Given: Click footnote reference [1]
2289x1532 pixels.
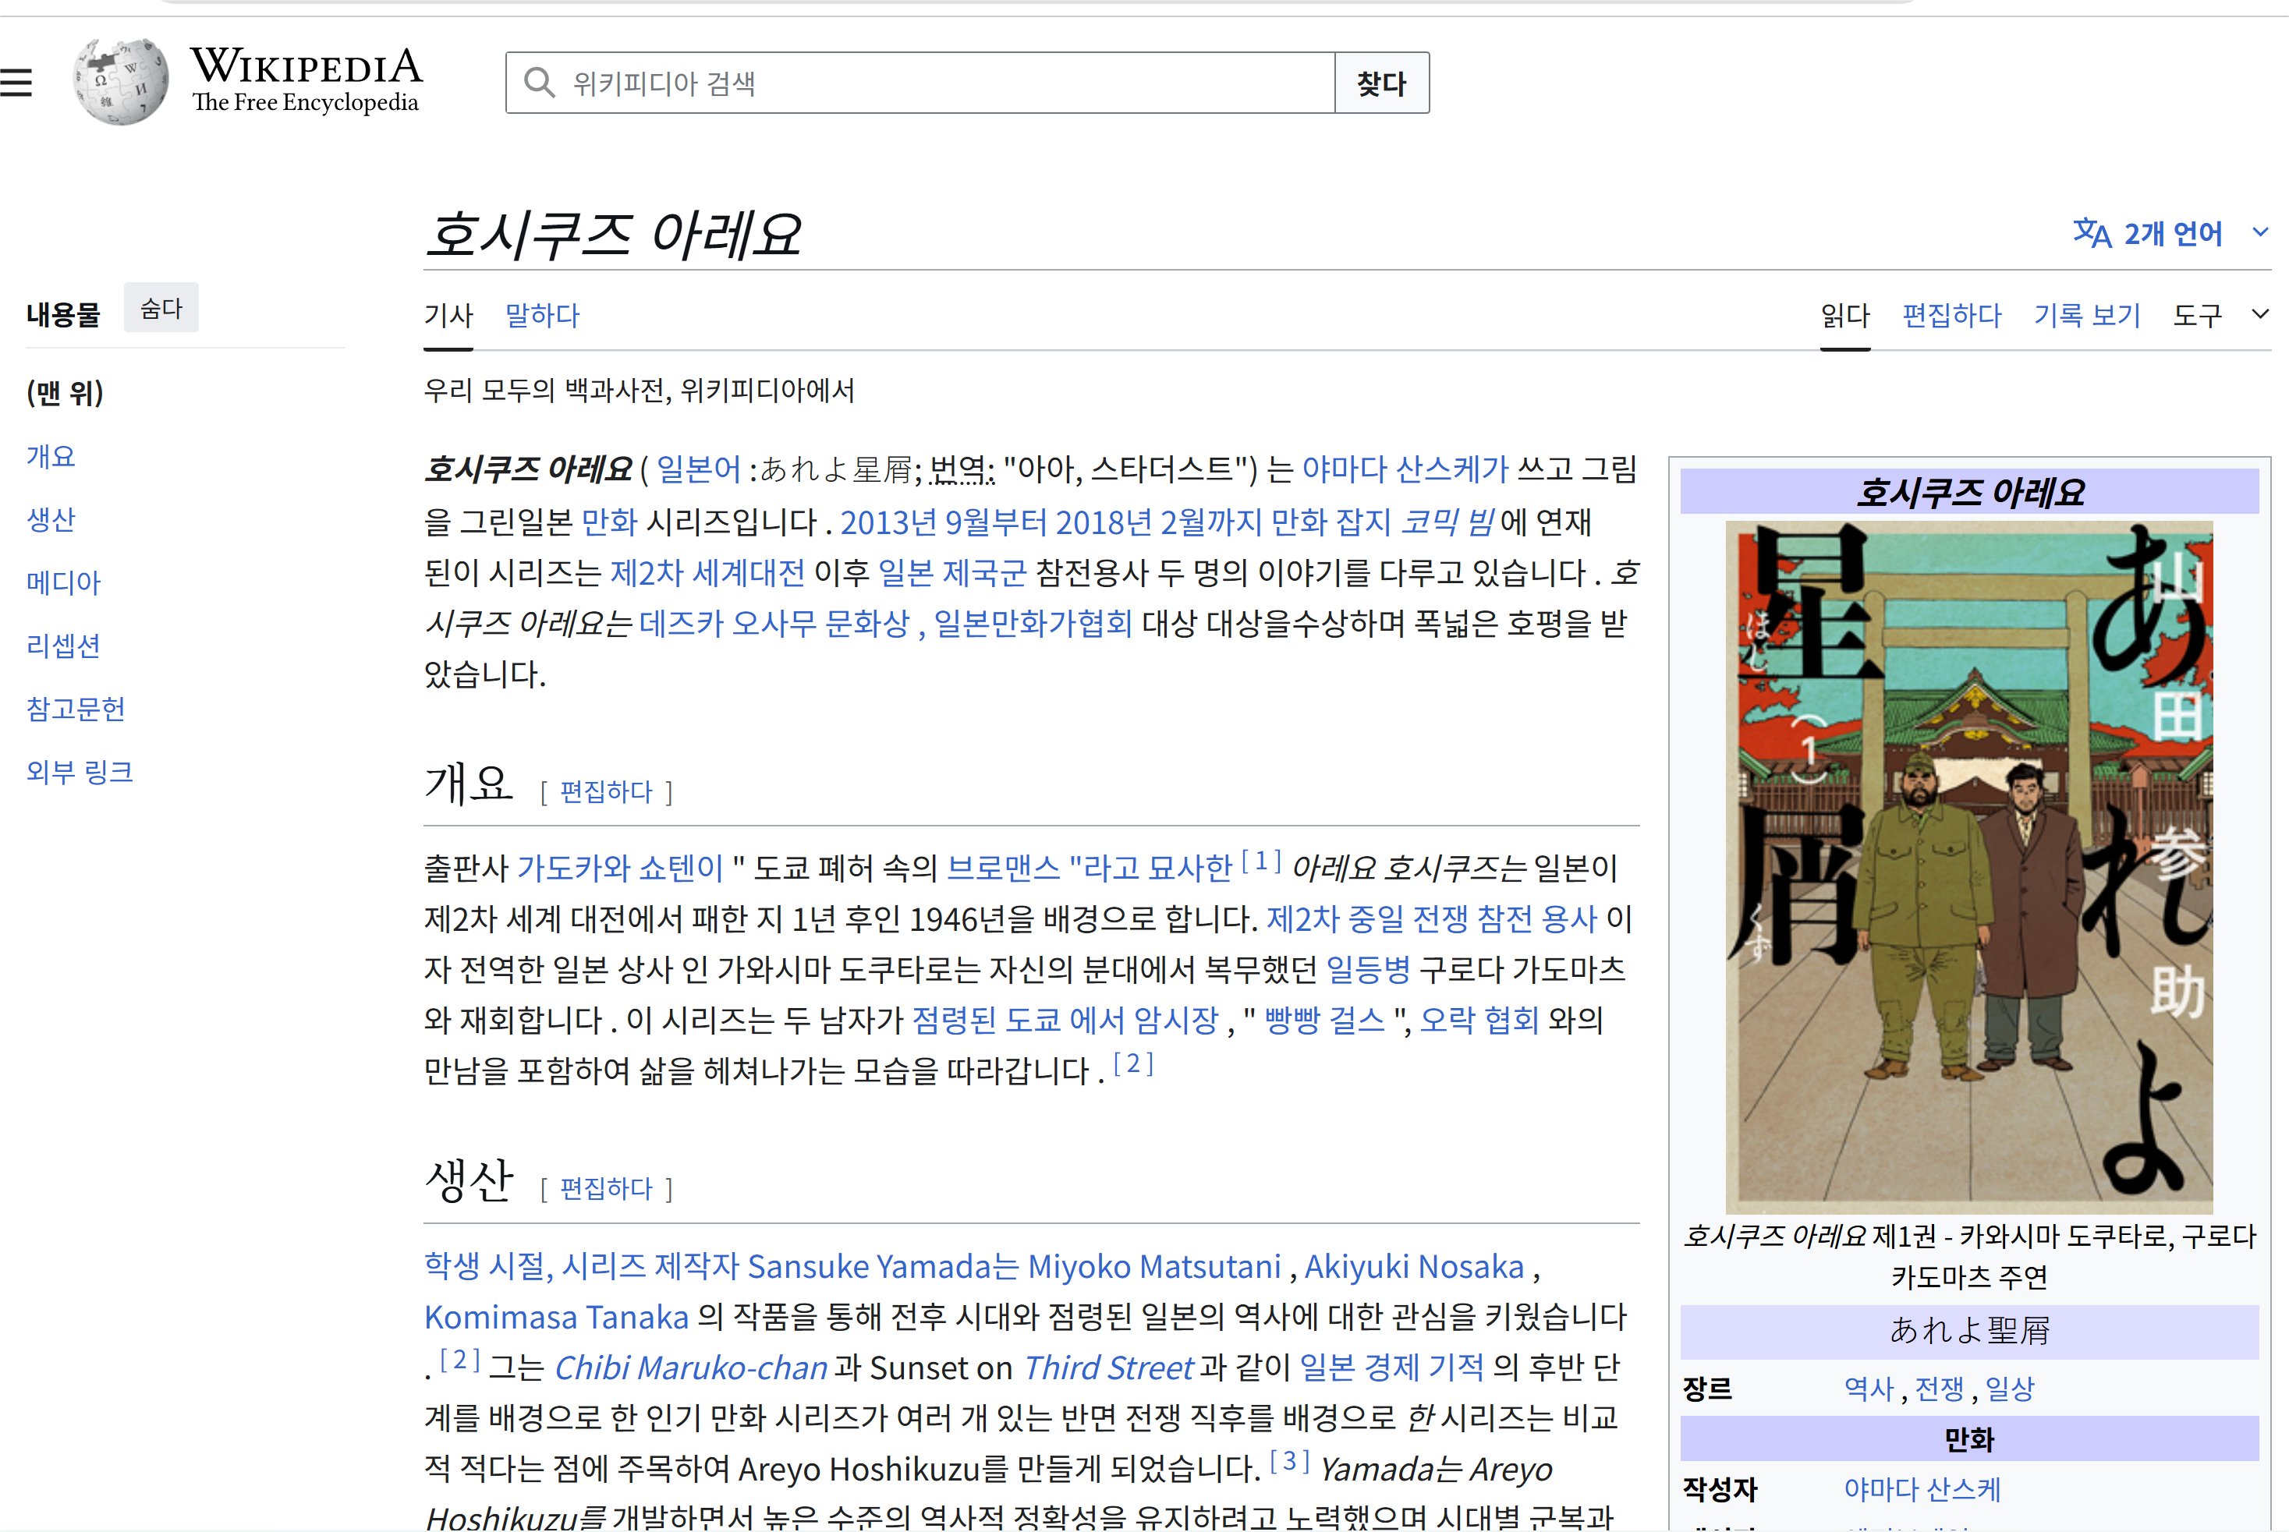Looking at the screenshot, I should [x=1261, y=861].
